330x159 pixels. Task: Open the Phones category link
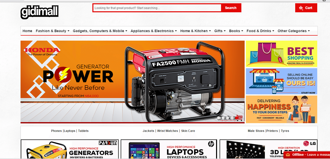tap(56, 131)
